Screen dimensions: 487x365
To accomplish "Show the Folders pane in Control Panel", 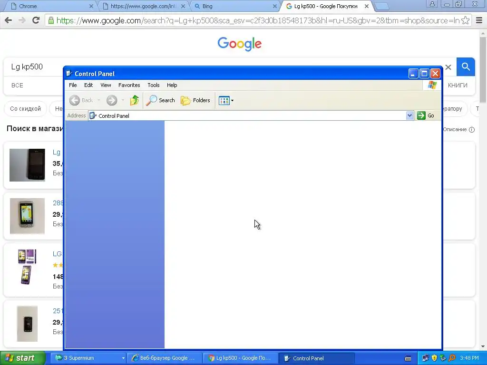I will (195, 100).
